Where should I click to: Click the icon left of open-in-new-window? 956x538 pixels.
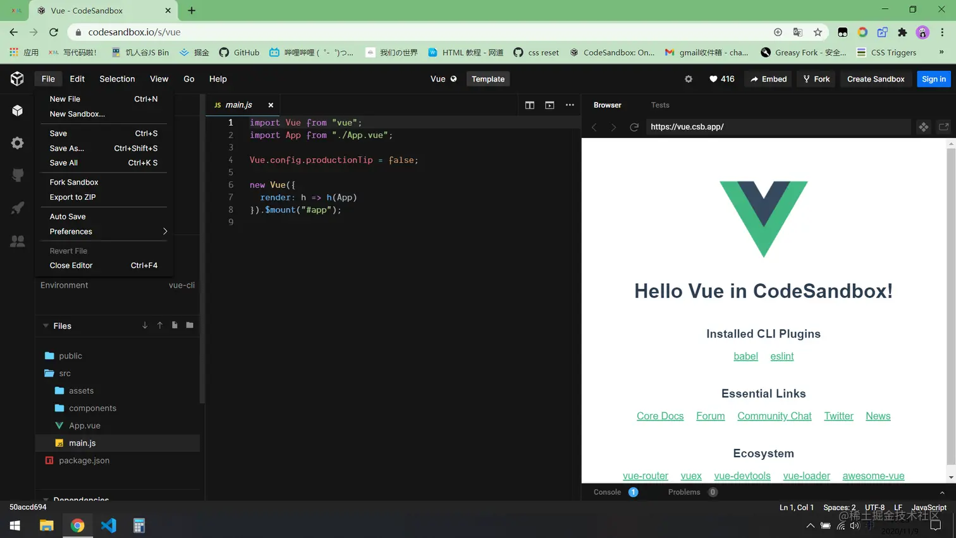[924, 127]
